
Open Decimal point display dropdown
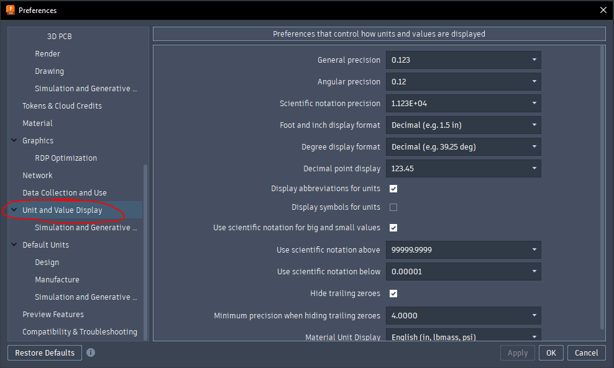(x=463, y=169)
